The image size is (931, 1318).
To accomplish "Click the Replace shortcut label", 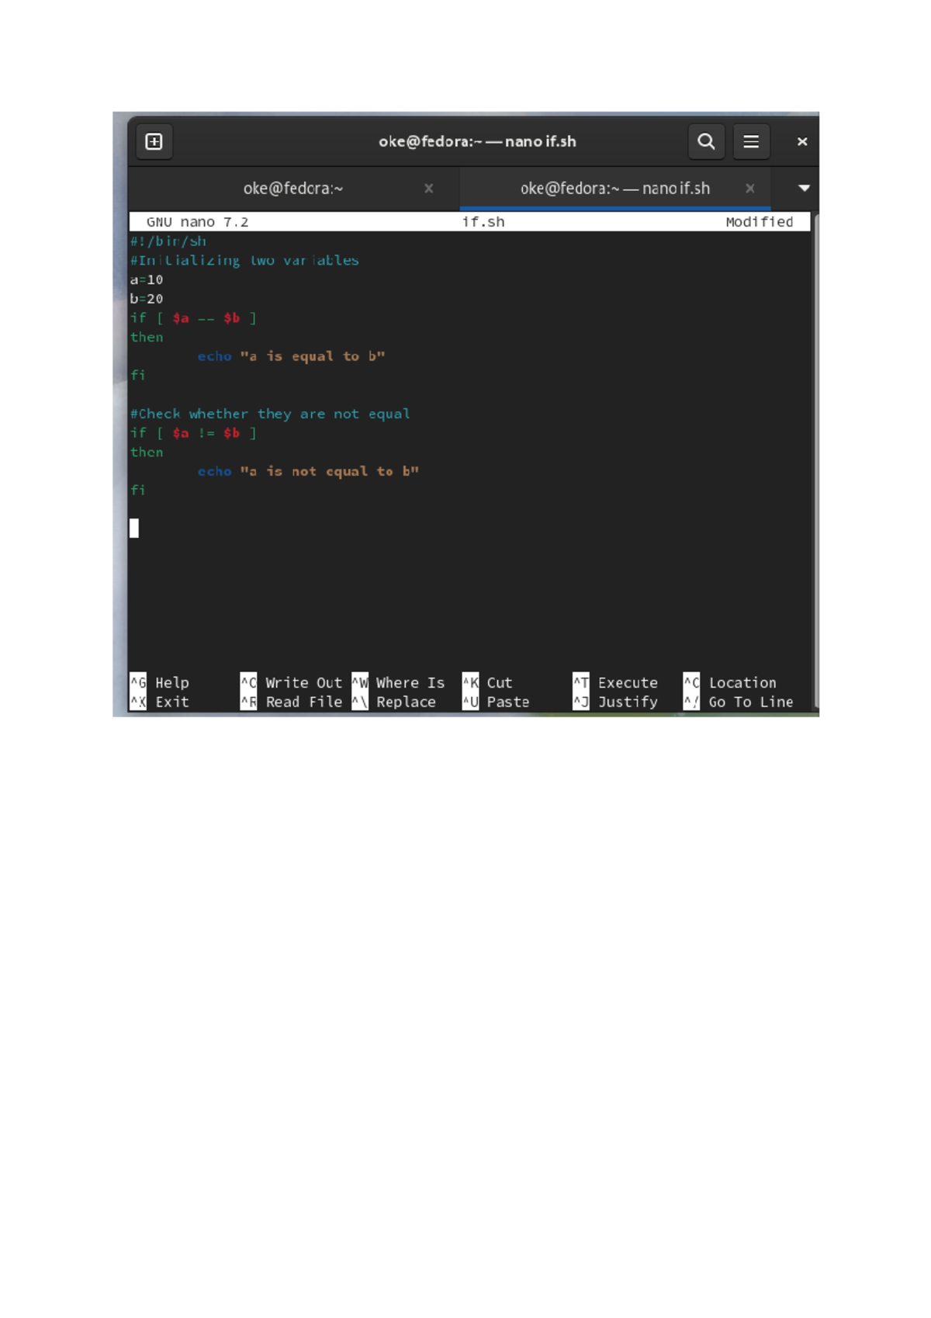I will pyautogui.click(x=406, y=702).
